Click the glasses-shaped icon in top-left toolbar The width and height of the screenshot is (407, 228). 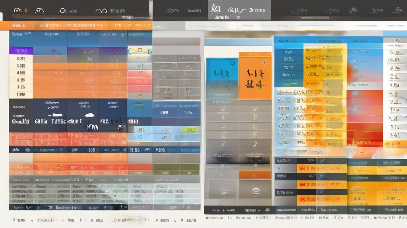(x=17, y=11)
